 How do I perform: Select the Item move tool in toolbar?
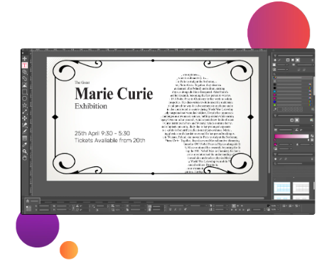coord(25,58)
